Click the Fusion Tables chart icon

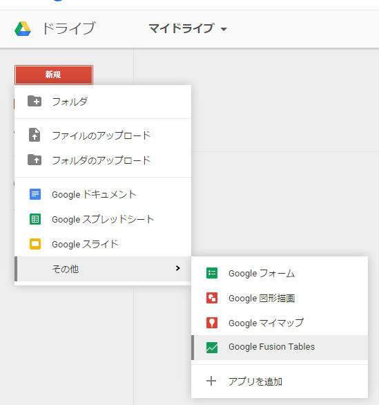tap(212, 348)
